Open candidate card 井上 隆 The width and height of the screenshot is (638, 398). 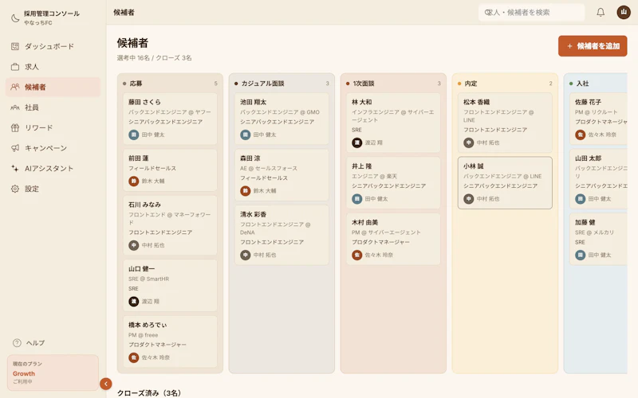click(x=393, y=183)
